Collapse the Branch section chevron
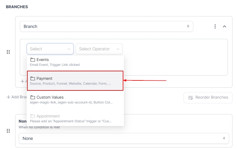Viewport: 237px width, 149px height. pos(225,26)
